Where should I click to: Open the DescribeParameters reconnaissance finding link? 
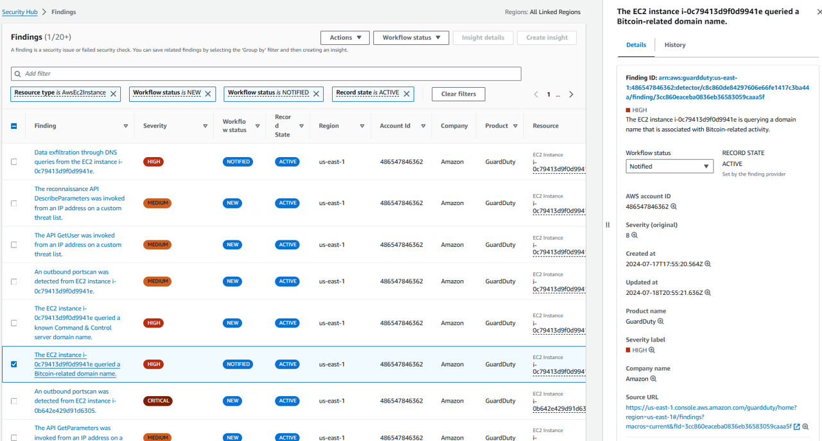click(x=80, y=203)
